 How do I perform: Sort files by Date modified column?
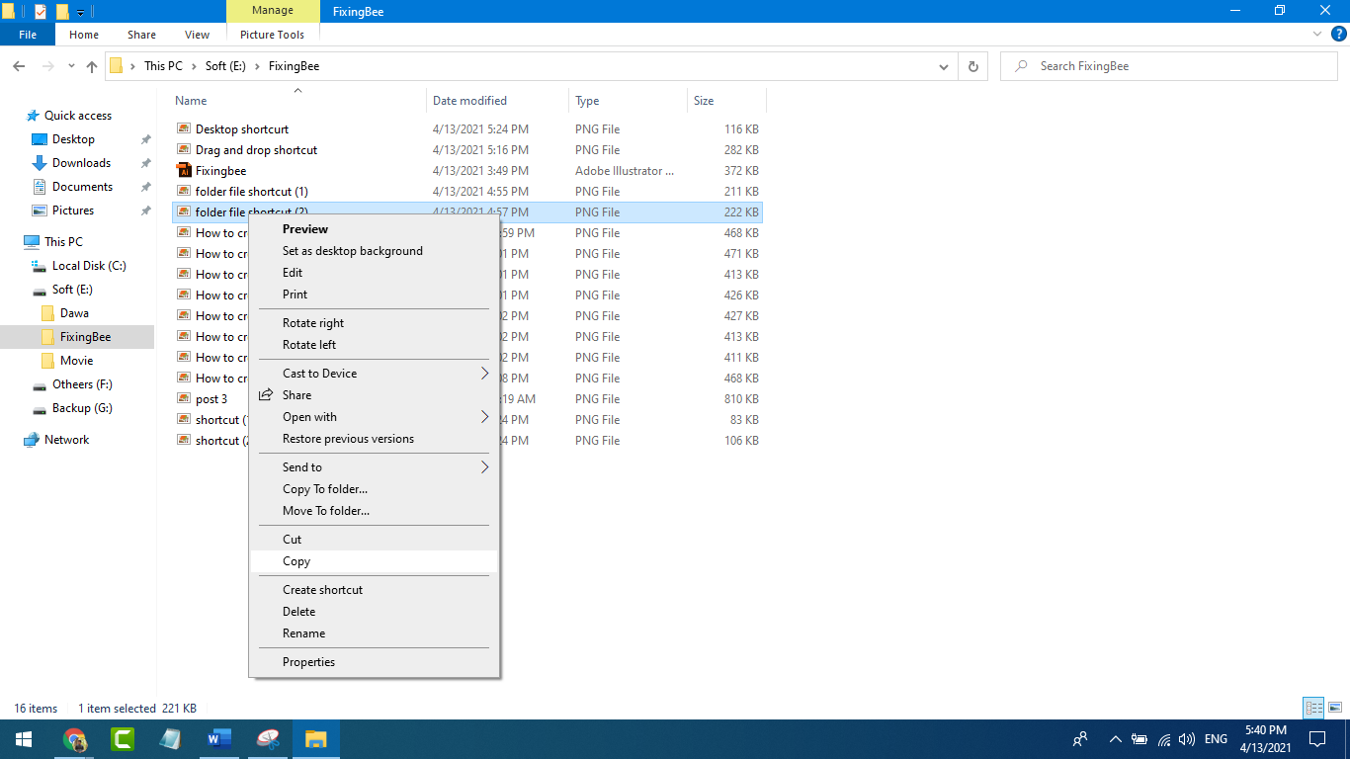click(469, 101)
